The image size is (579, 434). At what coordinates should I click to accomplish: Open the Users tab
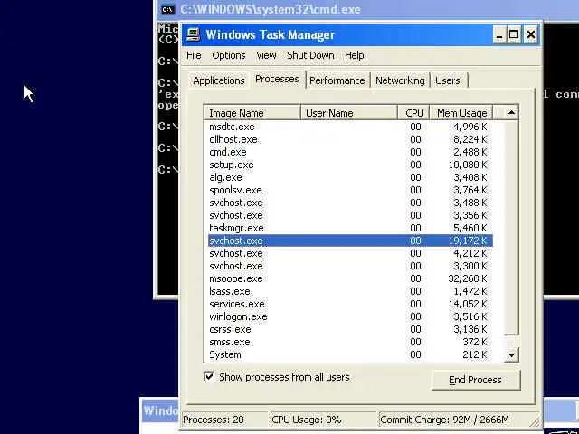tap(448, 80)
